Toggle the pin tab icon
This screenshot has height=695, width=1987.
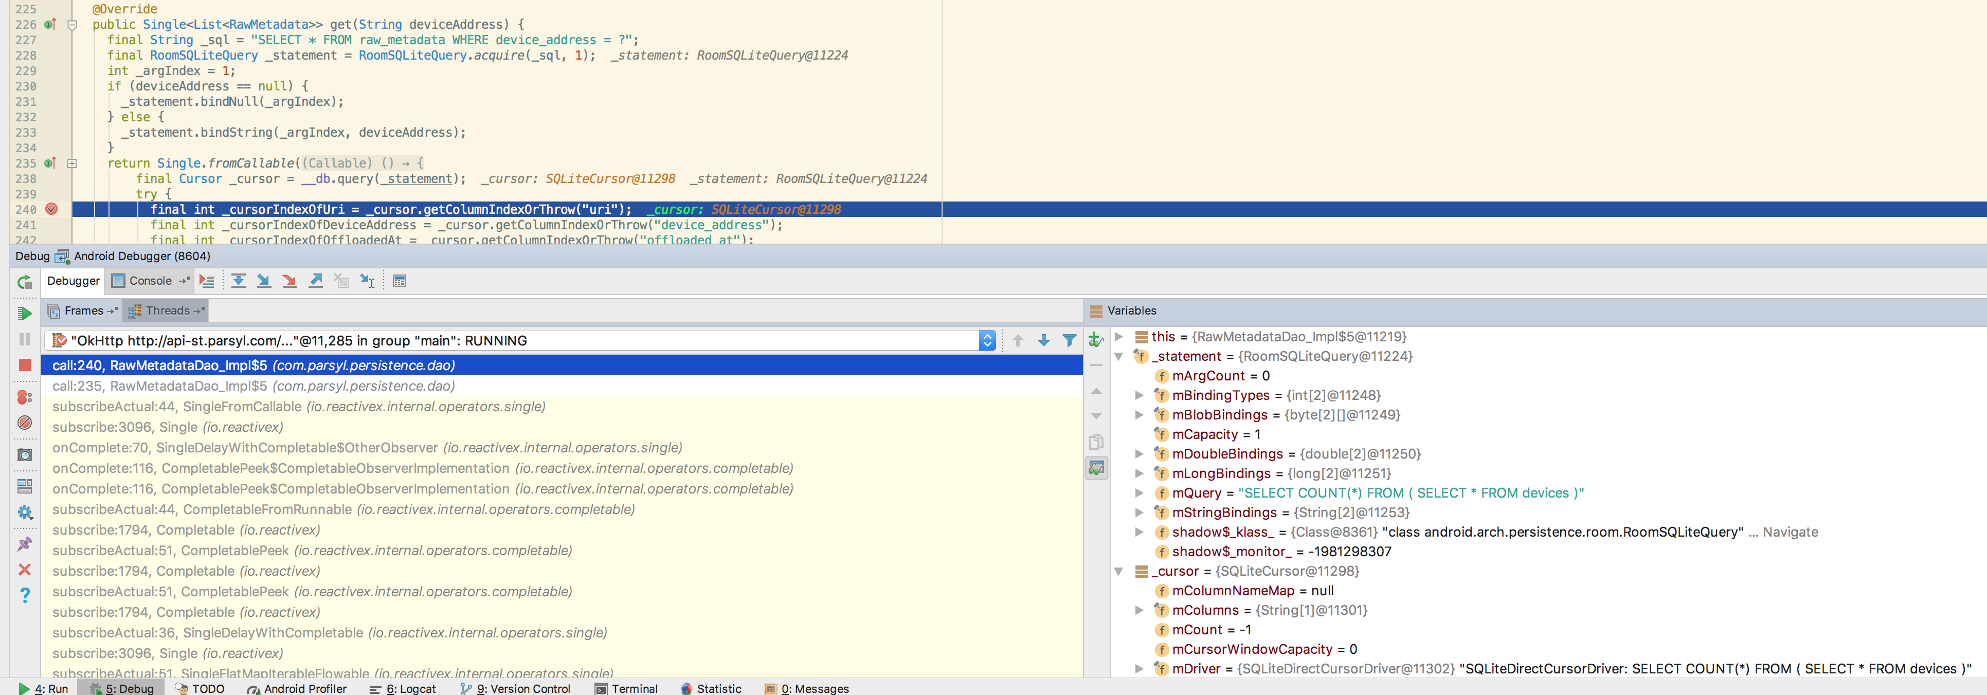point(25,544)
